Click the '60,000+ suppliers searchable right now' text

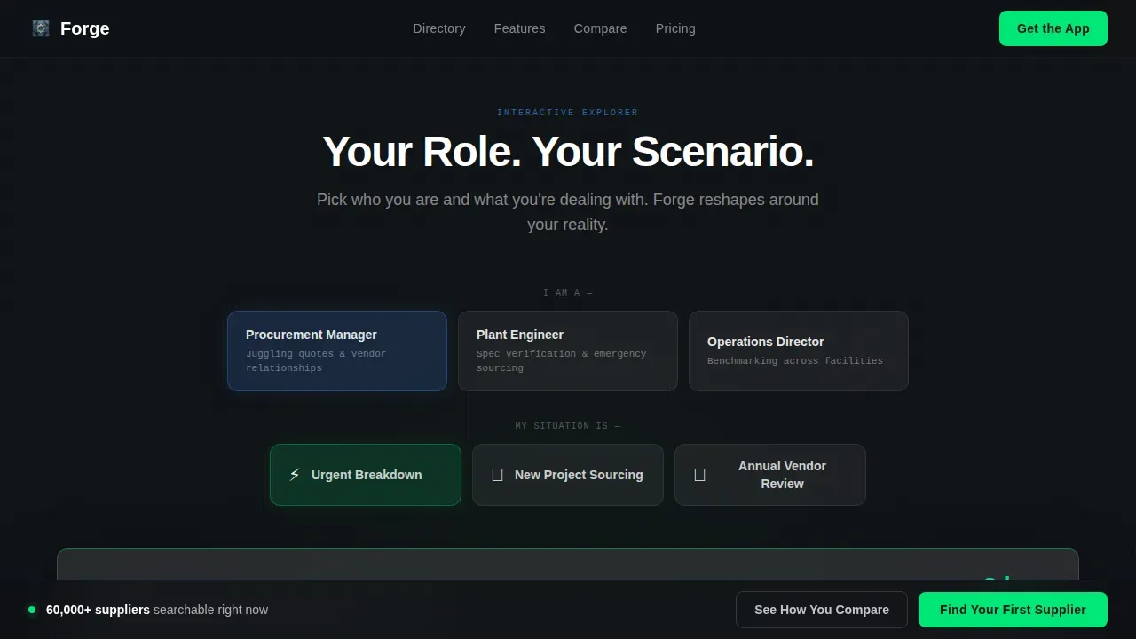coord(157,610)
